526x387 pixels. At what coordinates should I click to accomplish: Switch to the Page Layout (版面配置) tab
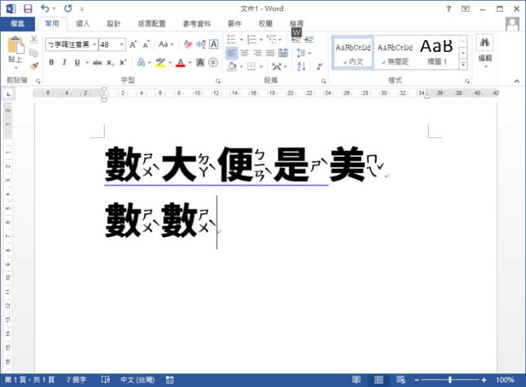pyautogui.click(x=152, y=24)
